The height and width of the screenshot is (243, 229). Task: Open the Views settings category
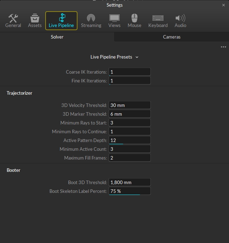pos(114,21)
